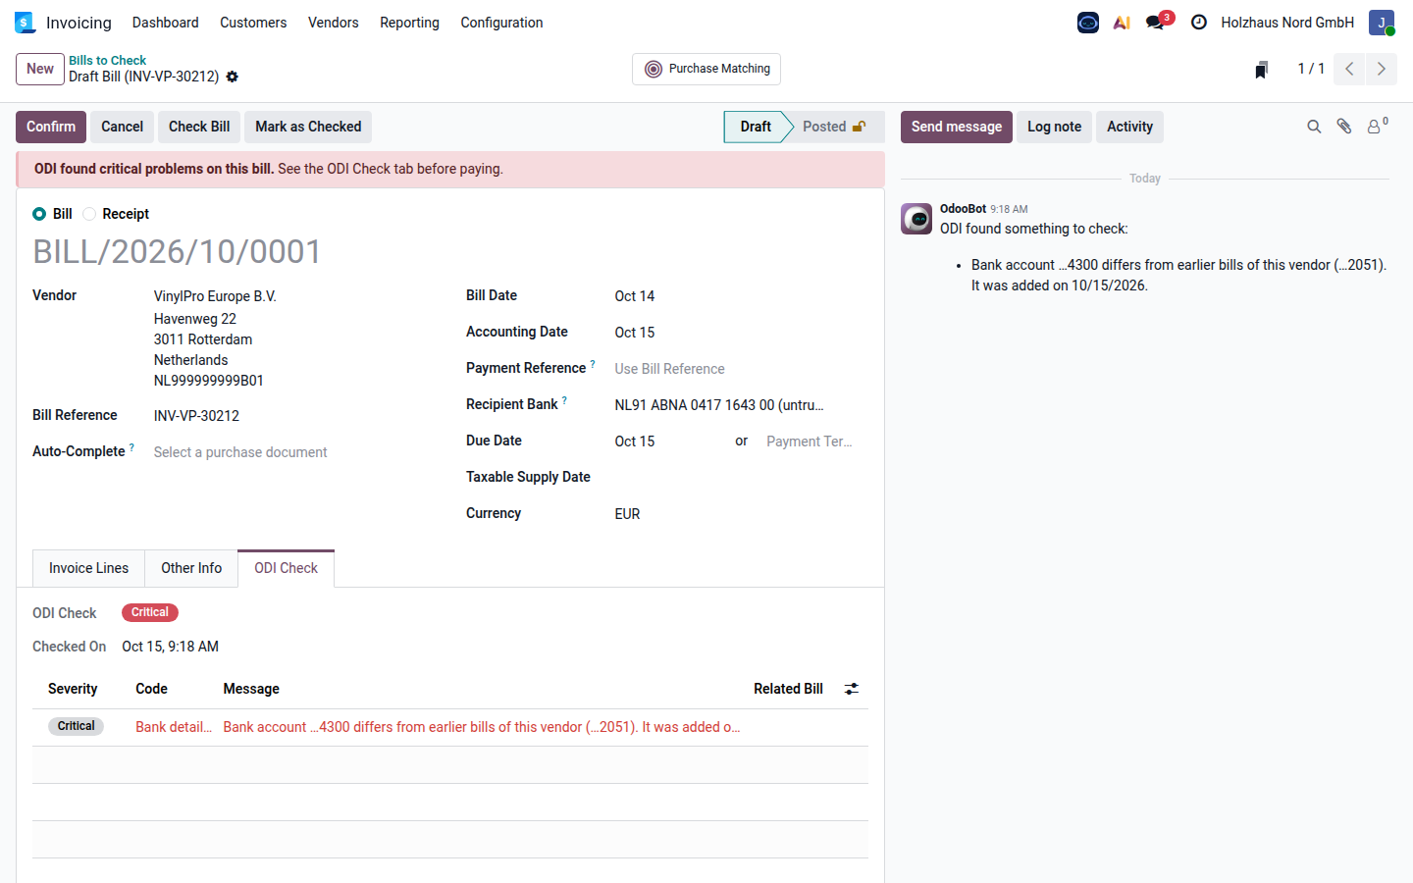
Task: Open the Recipient Bank dropdown
Action: tap(740, 405)
